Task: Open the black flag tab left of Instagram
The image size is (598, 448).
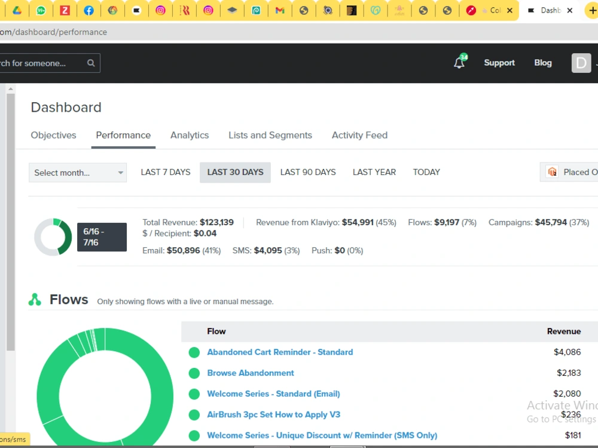Action: [x=136, y=10]
